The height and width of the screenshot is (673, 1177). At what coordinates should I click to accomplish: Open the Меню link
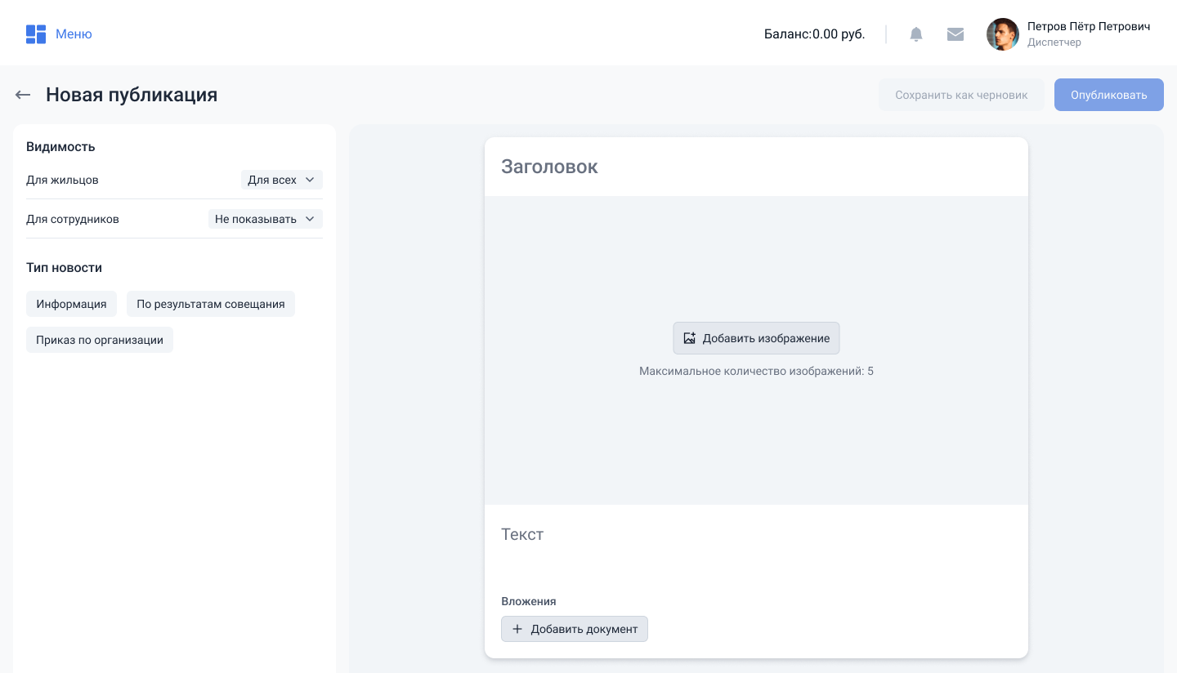[74, 34]
